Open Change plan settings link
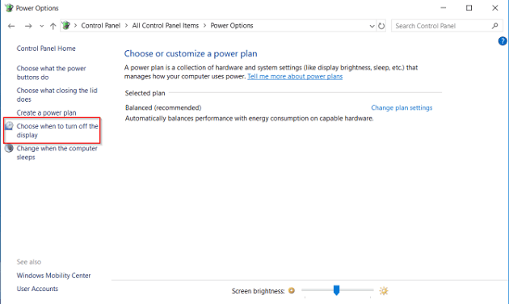The height and width of the screenshot is (304, 509). (402, 108)
